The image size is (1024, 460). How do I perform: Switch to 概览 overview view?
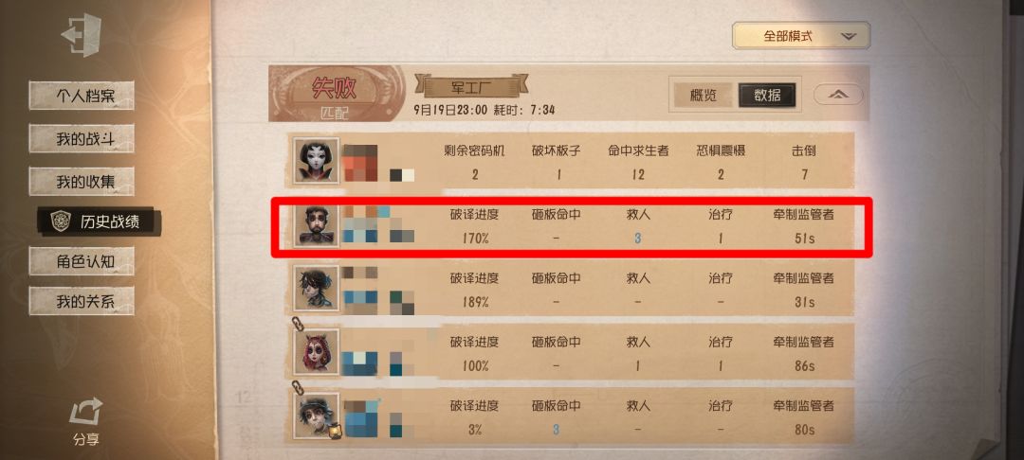click(x=704, y=96)
